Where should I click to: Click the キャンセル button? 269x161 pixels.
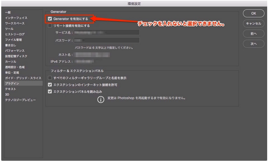pyautogui.click(x=253, y=23)
